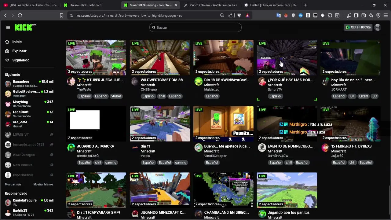Click the 18+ tag under JORMARTI
Screen dimensions: 391x220
[352, 96]
